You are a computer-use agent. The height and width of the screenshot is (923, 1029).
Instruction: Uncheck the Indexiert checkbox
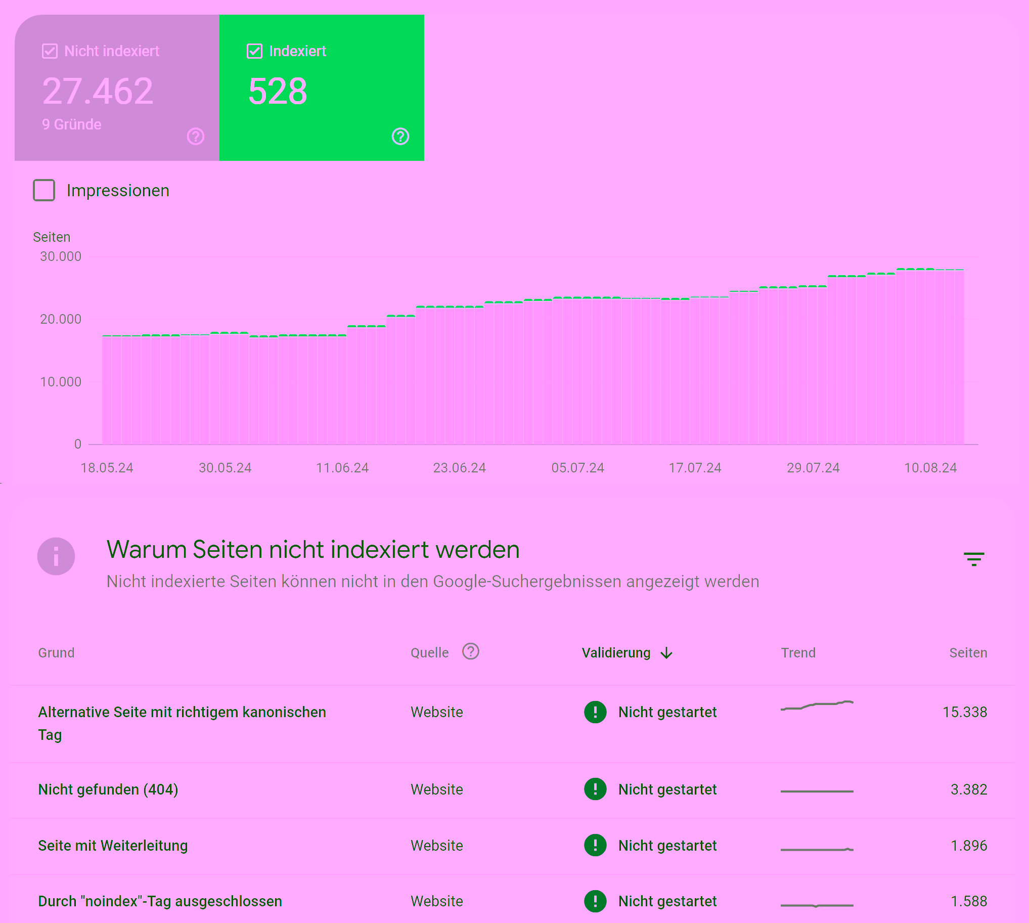[254, 51]
